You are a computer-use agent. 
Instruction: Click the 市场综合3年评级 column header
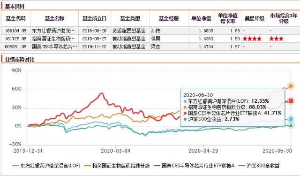284,18
